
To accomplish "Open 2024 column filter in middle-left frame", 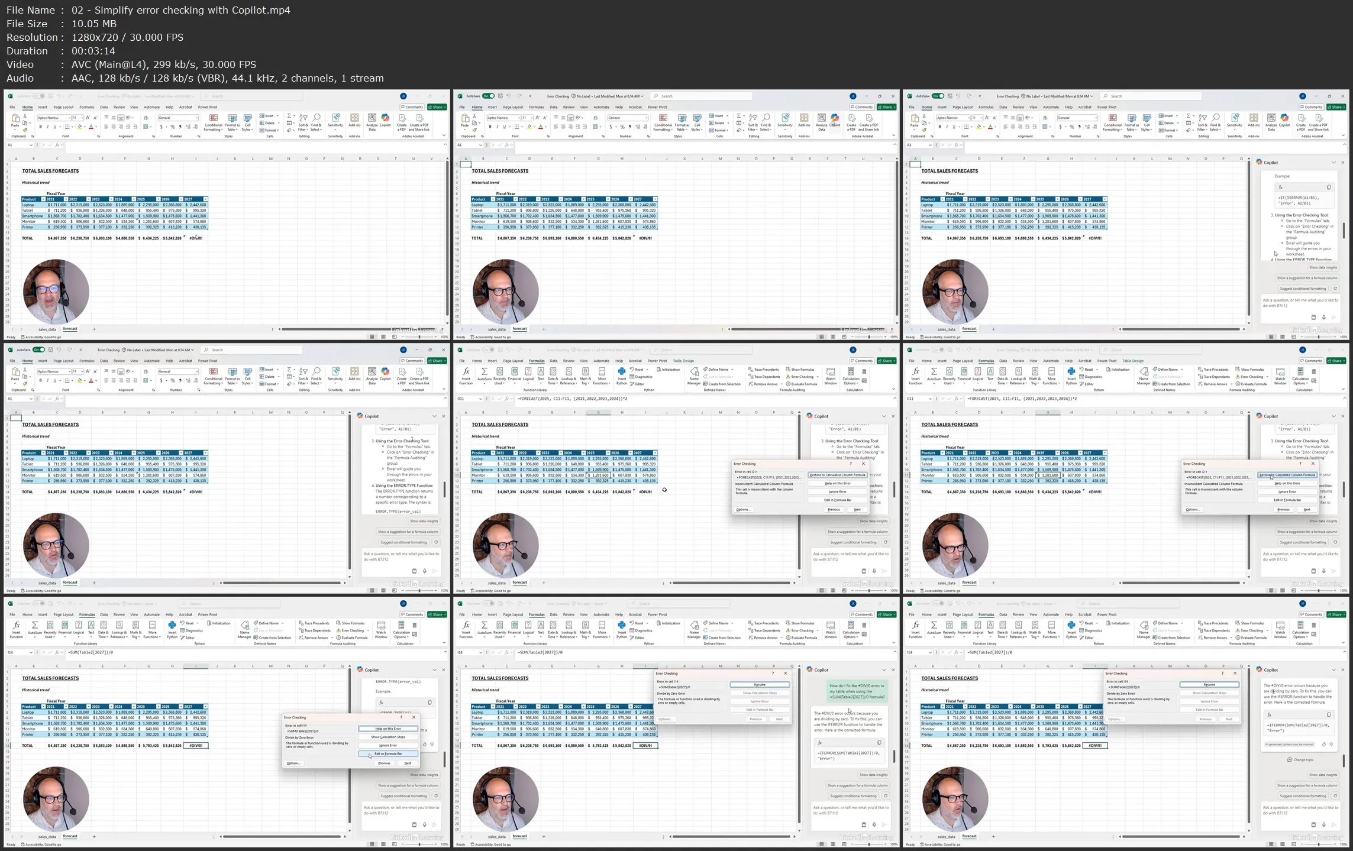I will point(134,453).
